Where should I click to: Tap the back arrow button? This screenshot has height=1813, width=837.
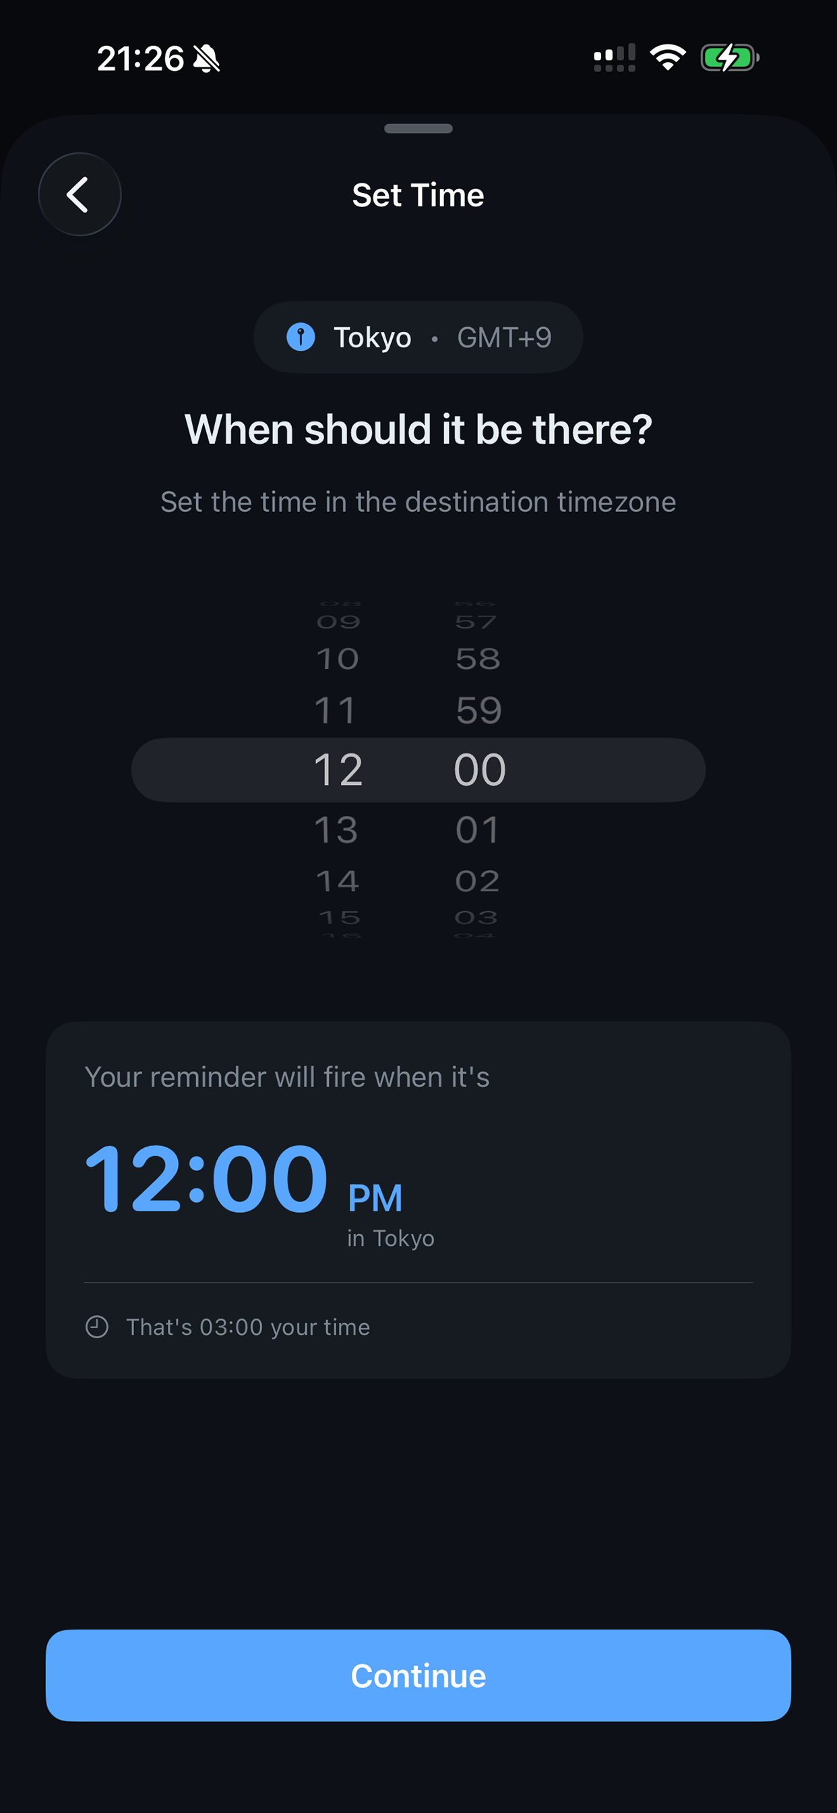point(80,194)
